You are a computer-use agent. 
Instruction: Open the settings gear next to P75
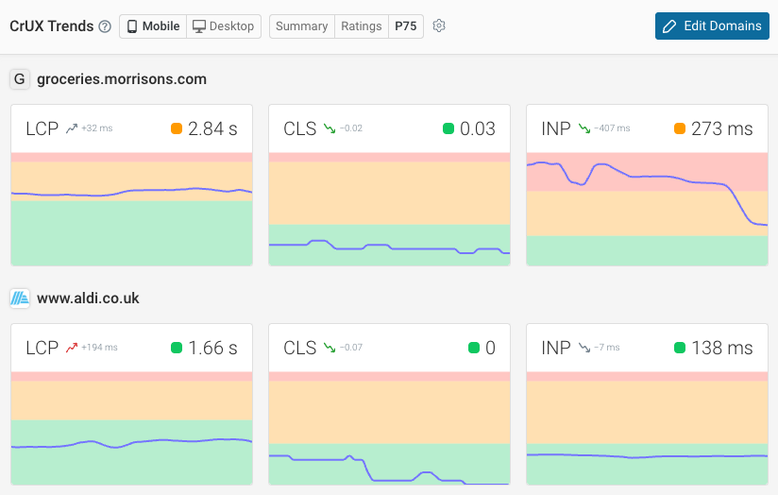pos(439,26)
